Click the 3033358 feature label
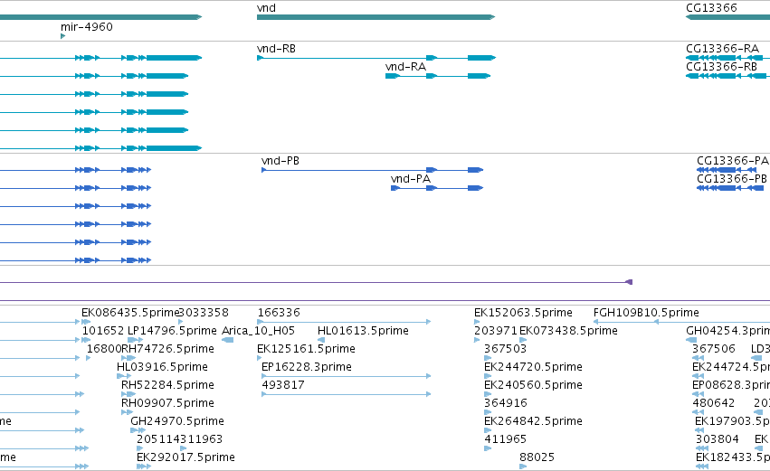The width and height of the screenshot is (770, 471). [204, 313]
